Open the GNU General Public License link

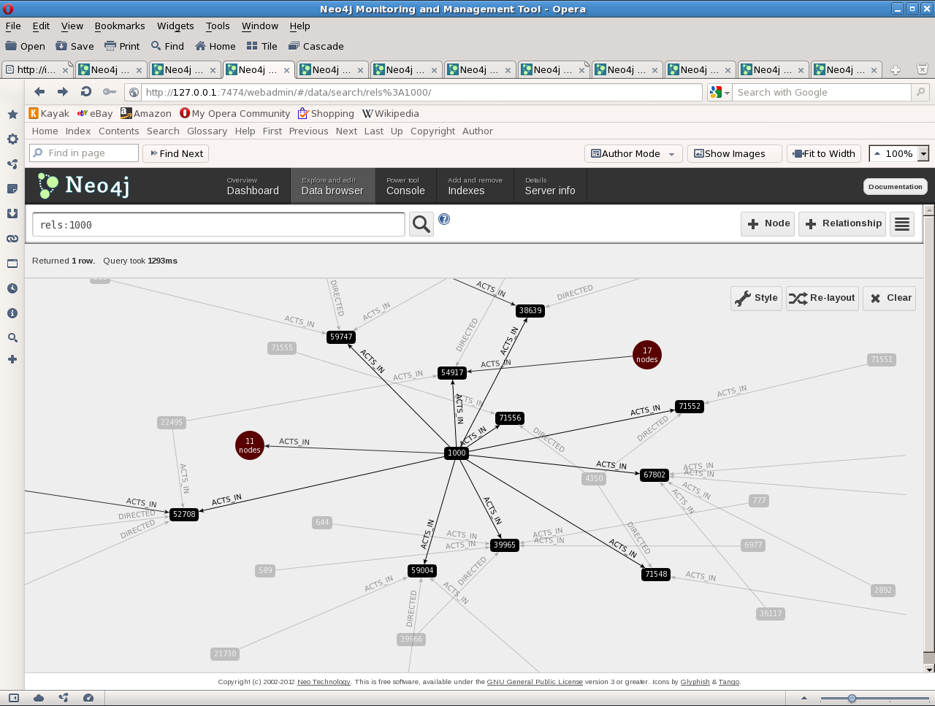(535, 681)
